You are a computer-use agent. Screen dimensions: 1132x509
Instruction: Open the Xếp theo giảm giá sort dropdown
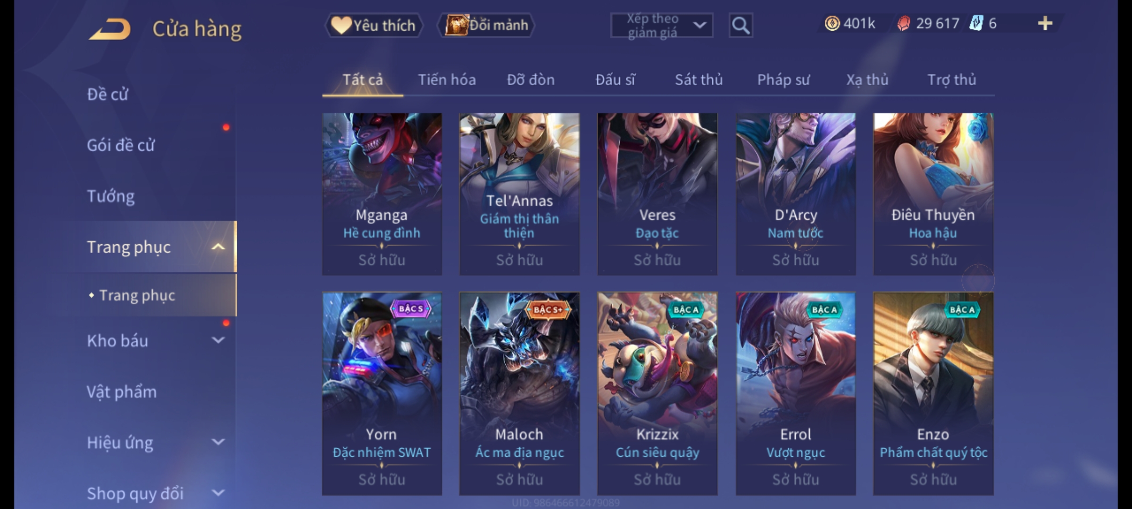point(662,25)
